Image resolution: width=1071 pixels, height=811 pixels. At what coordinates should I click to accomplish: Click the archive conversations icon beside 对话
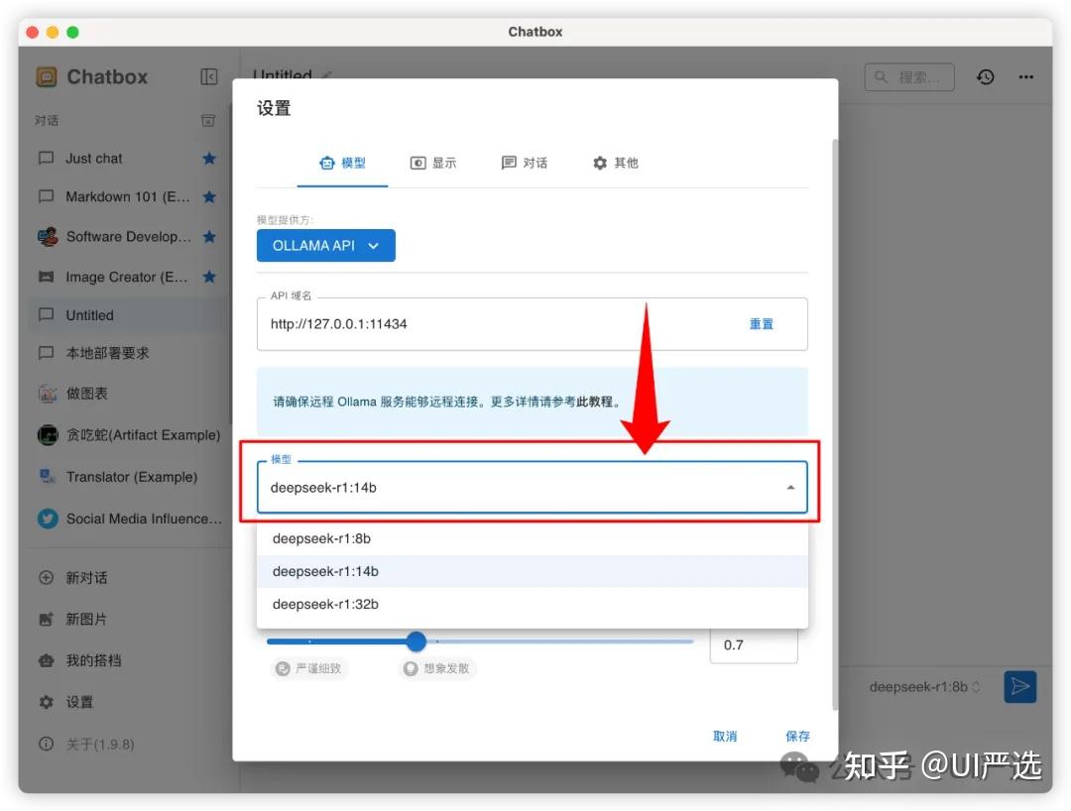(208, 121)
